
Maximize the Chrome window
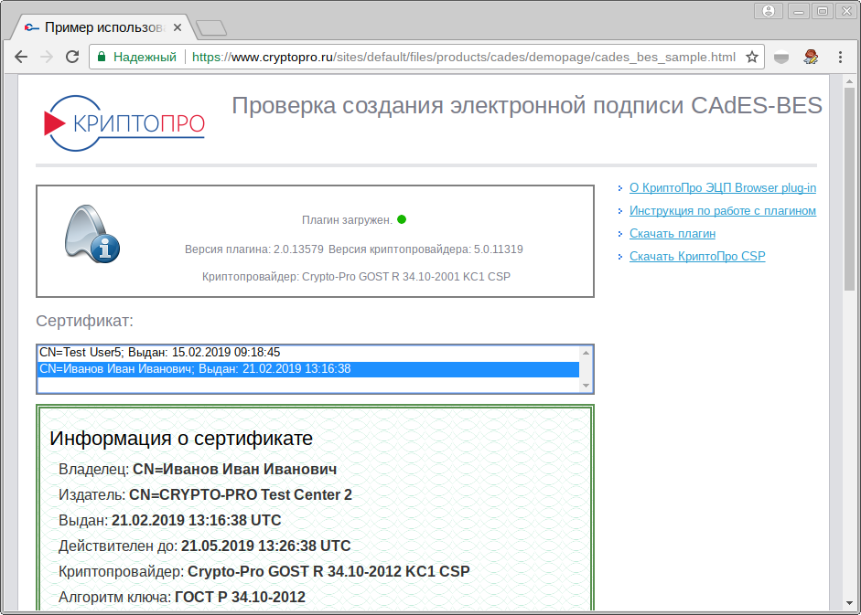click(823, 11)
